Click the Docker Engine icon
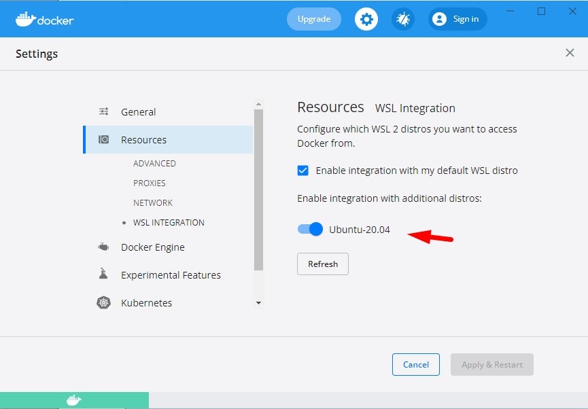This screenshot has width=588, height=409. 103,247
